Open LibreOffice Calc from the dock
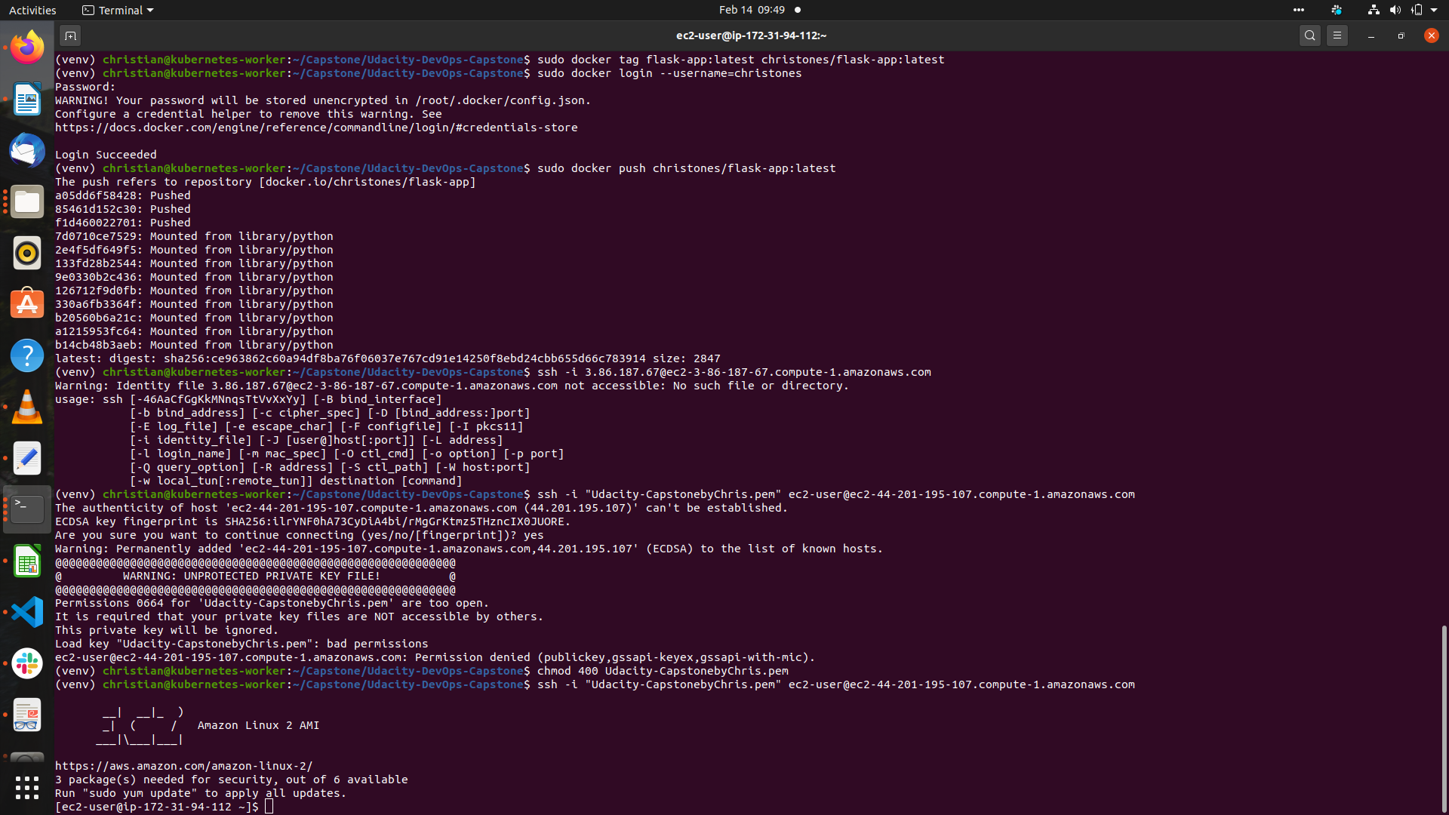This screenshot has width=1449, height=815. pos(27,561)
